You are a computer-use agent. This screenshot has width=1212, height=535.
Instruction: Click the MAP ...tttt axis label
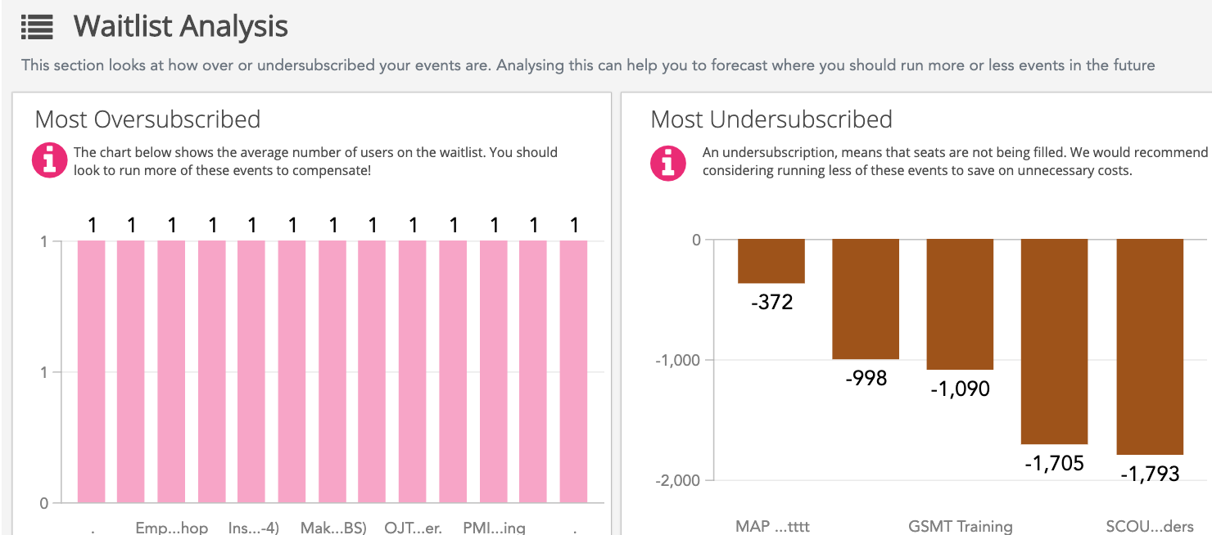[x=772, y=526]
